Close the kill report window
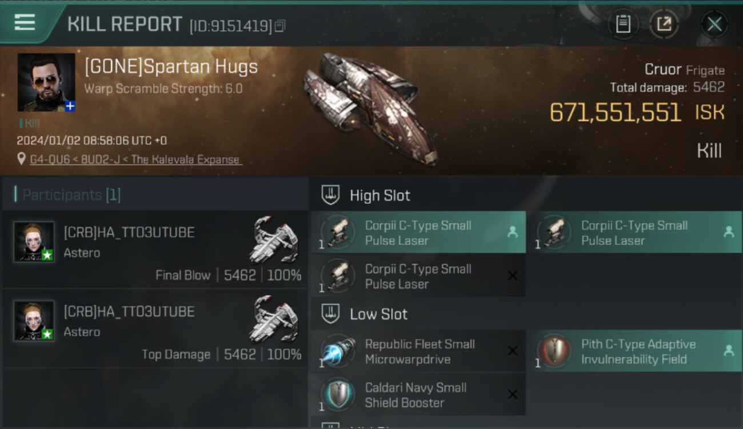This screenshot has height=429, width=743. click(x=714, y=24)
